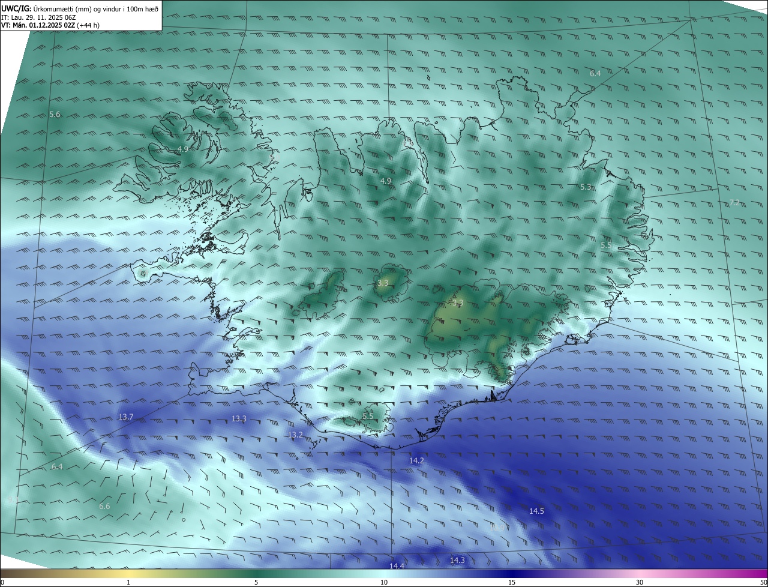Click the 14.4 value label on the map
768x587 pixels.
coord(397,566)
